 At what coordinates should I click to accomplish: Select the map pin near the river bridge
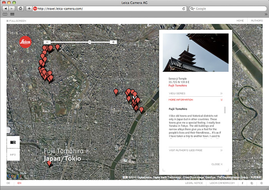[141, 110]
